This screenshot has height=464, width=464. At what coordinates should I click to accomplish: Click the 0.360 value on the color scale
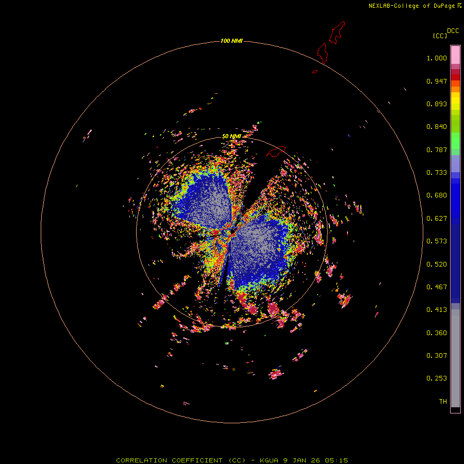[x=437, y=333]
